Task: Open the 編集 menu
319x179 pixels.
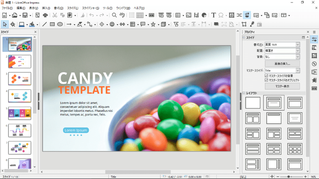Action: (x=21, y=8)
